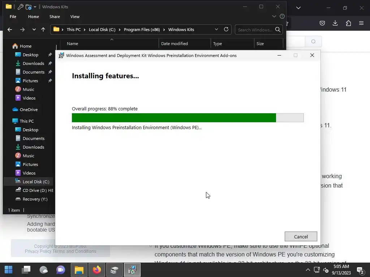370x277 pixels.
Task: Go back in File Explorer navigation
Action: tap(10, 30)
